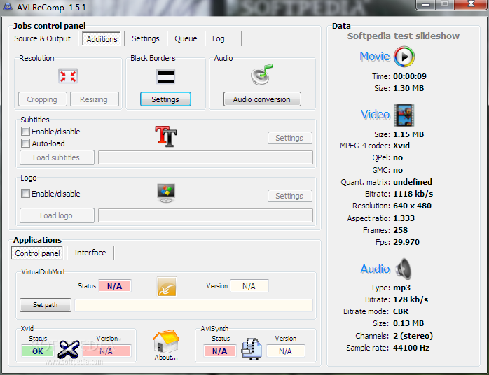Click the AviSynth version N/A field
This screenshot has height=375, width=489.
pyautogui.click(x=285, y=351)
